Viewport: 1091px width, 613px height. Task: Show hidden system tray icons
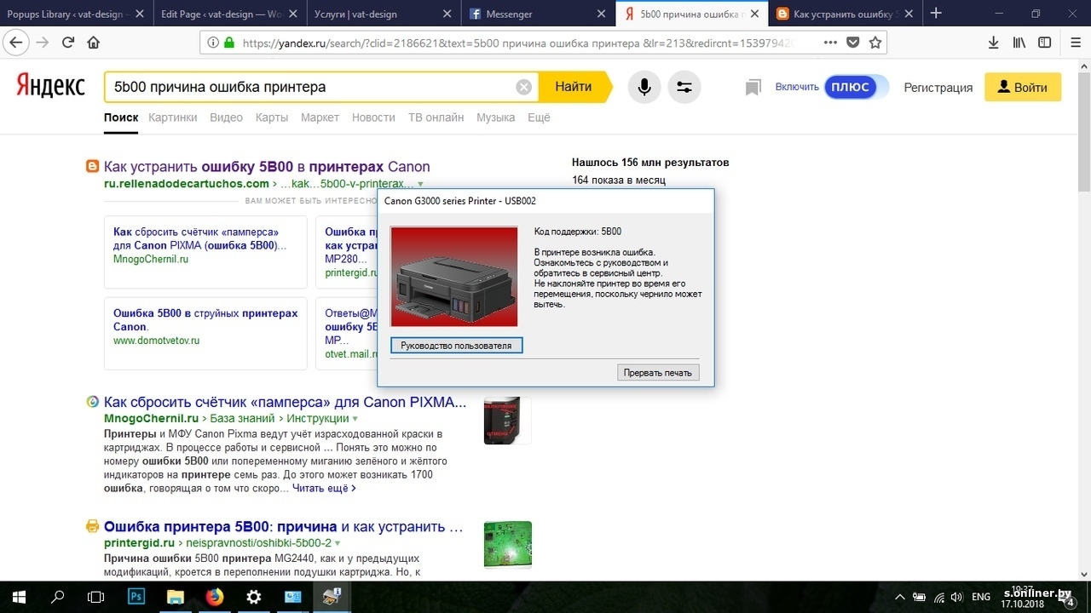[900, 598]
